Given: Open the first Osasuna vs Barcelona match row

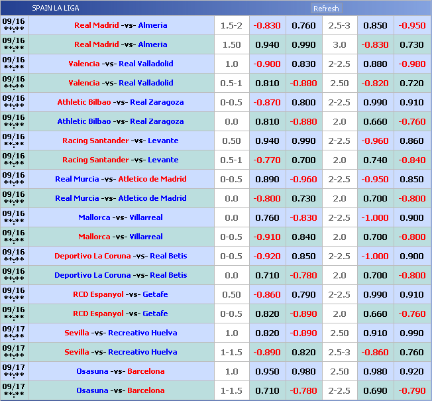Looking at the screenshot, I should tap(121, 371).
